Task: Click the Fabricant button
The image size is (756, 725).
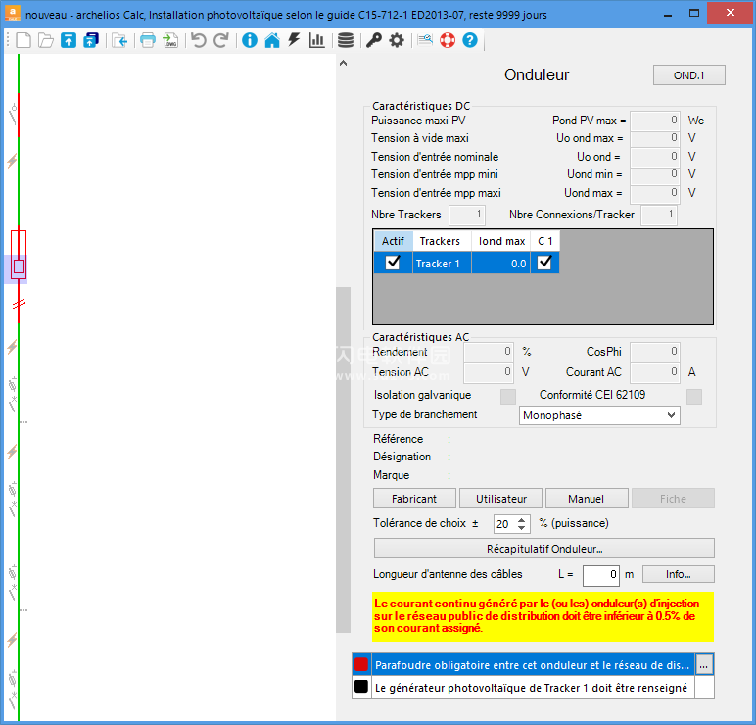Action: 414,499
